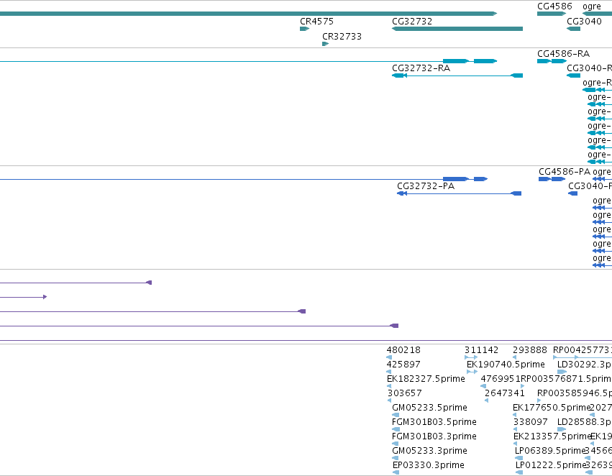
Task: Select the CG32732-PA CDS intron line
Action: [459, 193]
